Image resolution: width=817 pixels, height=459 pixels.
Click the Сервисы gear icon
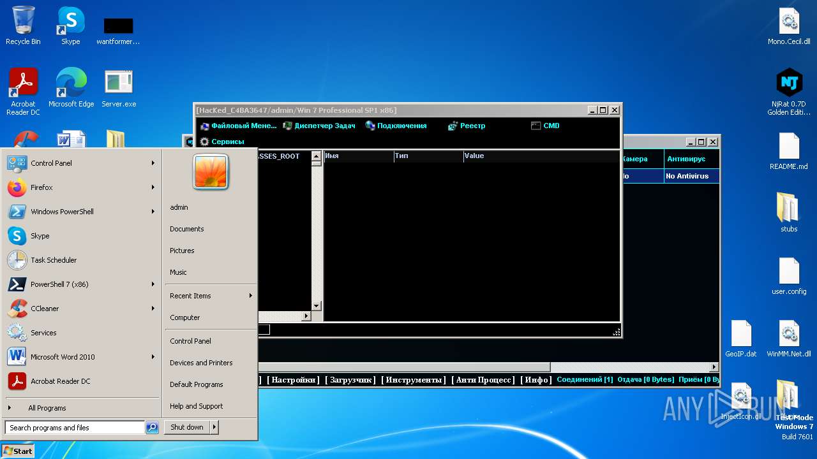tap(205, 142)
